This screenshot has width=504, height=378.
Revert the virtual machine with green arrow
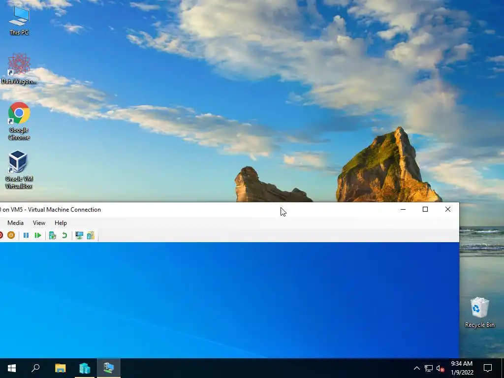[64, 235]
